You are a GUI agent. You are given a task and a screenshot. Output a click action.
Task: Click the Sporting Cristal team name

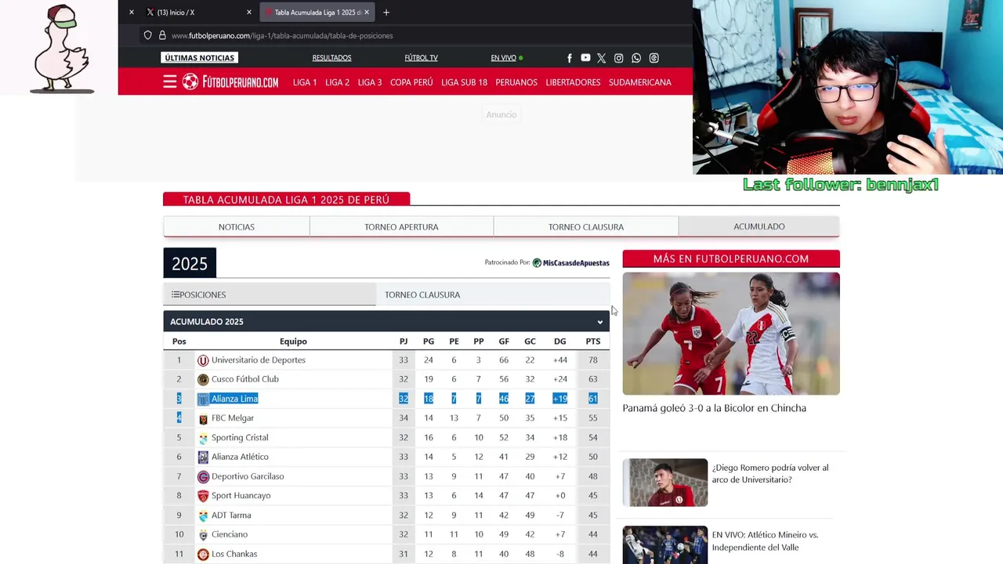point(240,438)
